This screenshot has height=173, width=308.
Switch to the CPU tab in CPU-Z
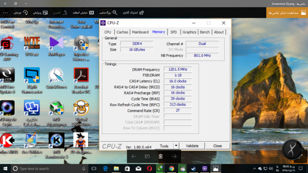[108, 32]
